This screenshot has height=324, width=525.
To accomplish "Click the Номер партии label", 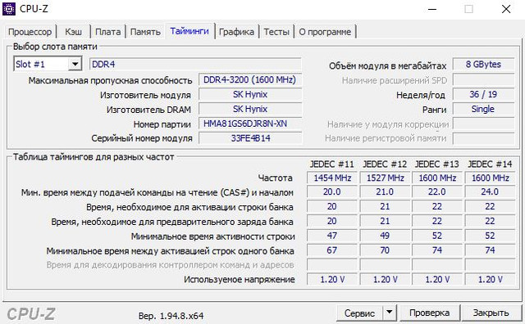I will [x=162, y=124].
